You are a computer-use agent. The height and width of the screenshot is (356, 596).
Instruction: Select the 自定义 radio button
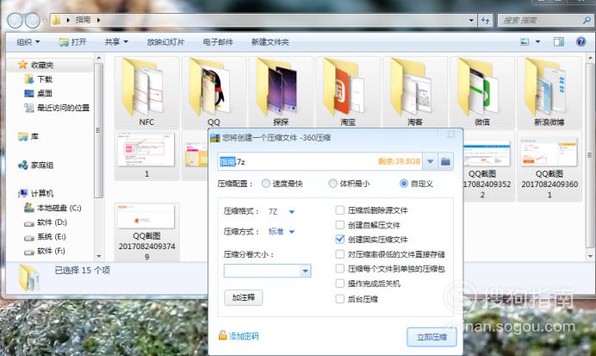tap(404, 184)
